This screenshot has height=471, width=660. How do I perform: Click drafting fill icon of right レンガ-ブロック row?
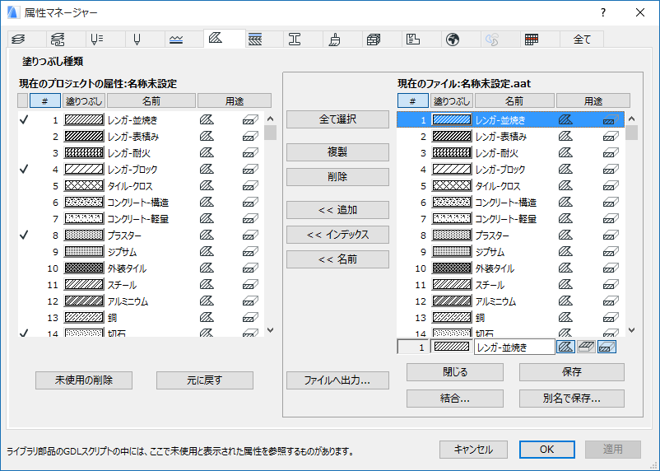(565, 170)
